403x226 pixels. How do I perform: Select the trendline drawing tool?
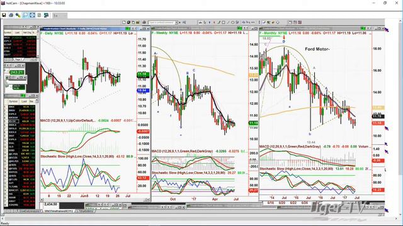click(x=219, y=23)
